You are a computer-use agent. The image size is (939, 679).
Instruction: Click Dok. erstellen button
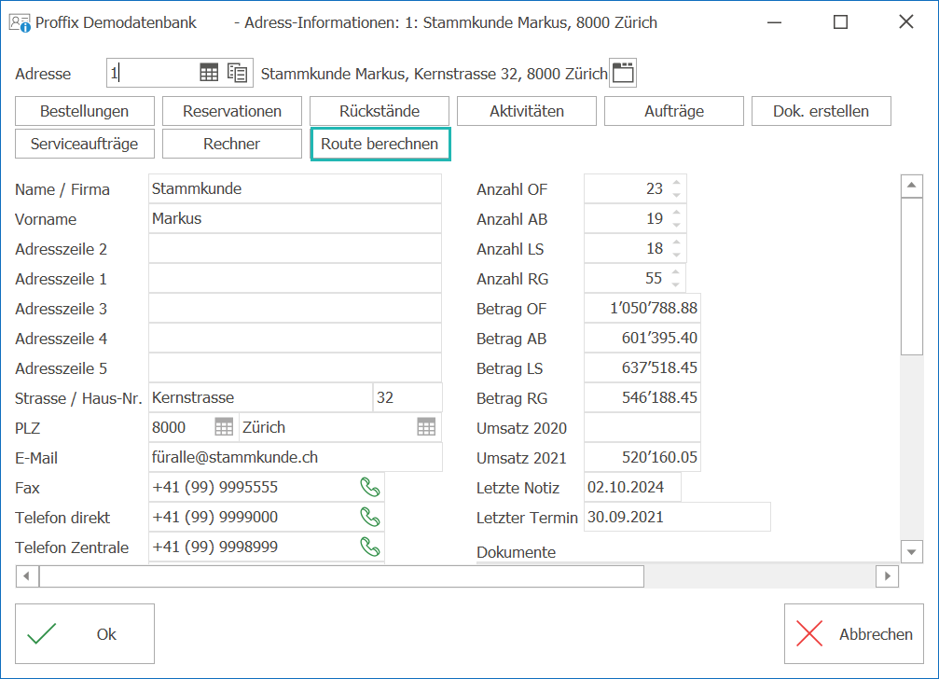click(x=821, y=111)
